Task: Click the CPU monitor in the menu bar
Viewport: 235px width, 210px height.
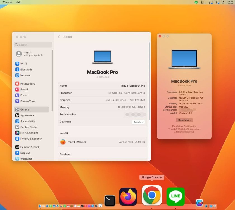Action: tap(203, 2)
